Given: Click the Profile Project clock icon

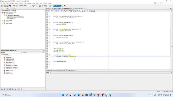Looking at the screenshot, I should pyautogui.click(x=50, y=6).
